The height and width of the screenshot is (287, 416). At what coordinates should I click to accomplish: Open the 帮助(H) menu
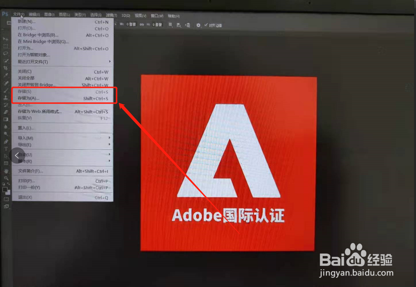tap(174, 16)
